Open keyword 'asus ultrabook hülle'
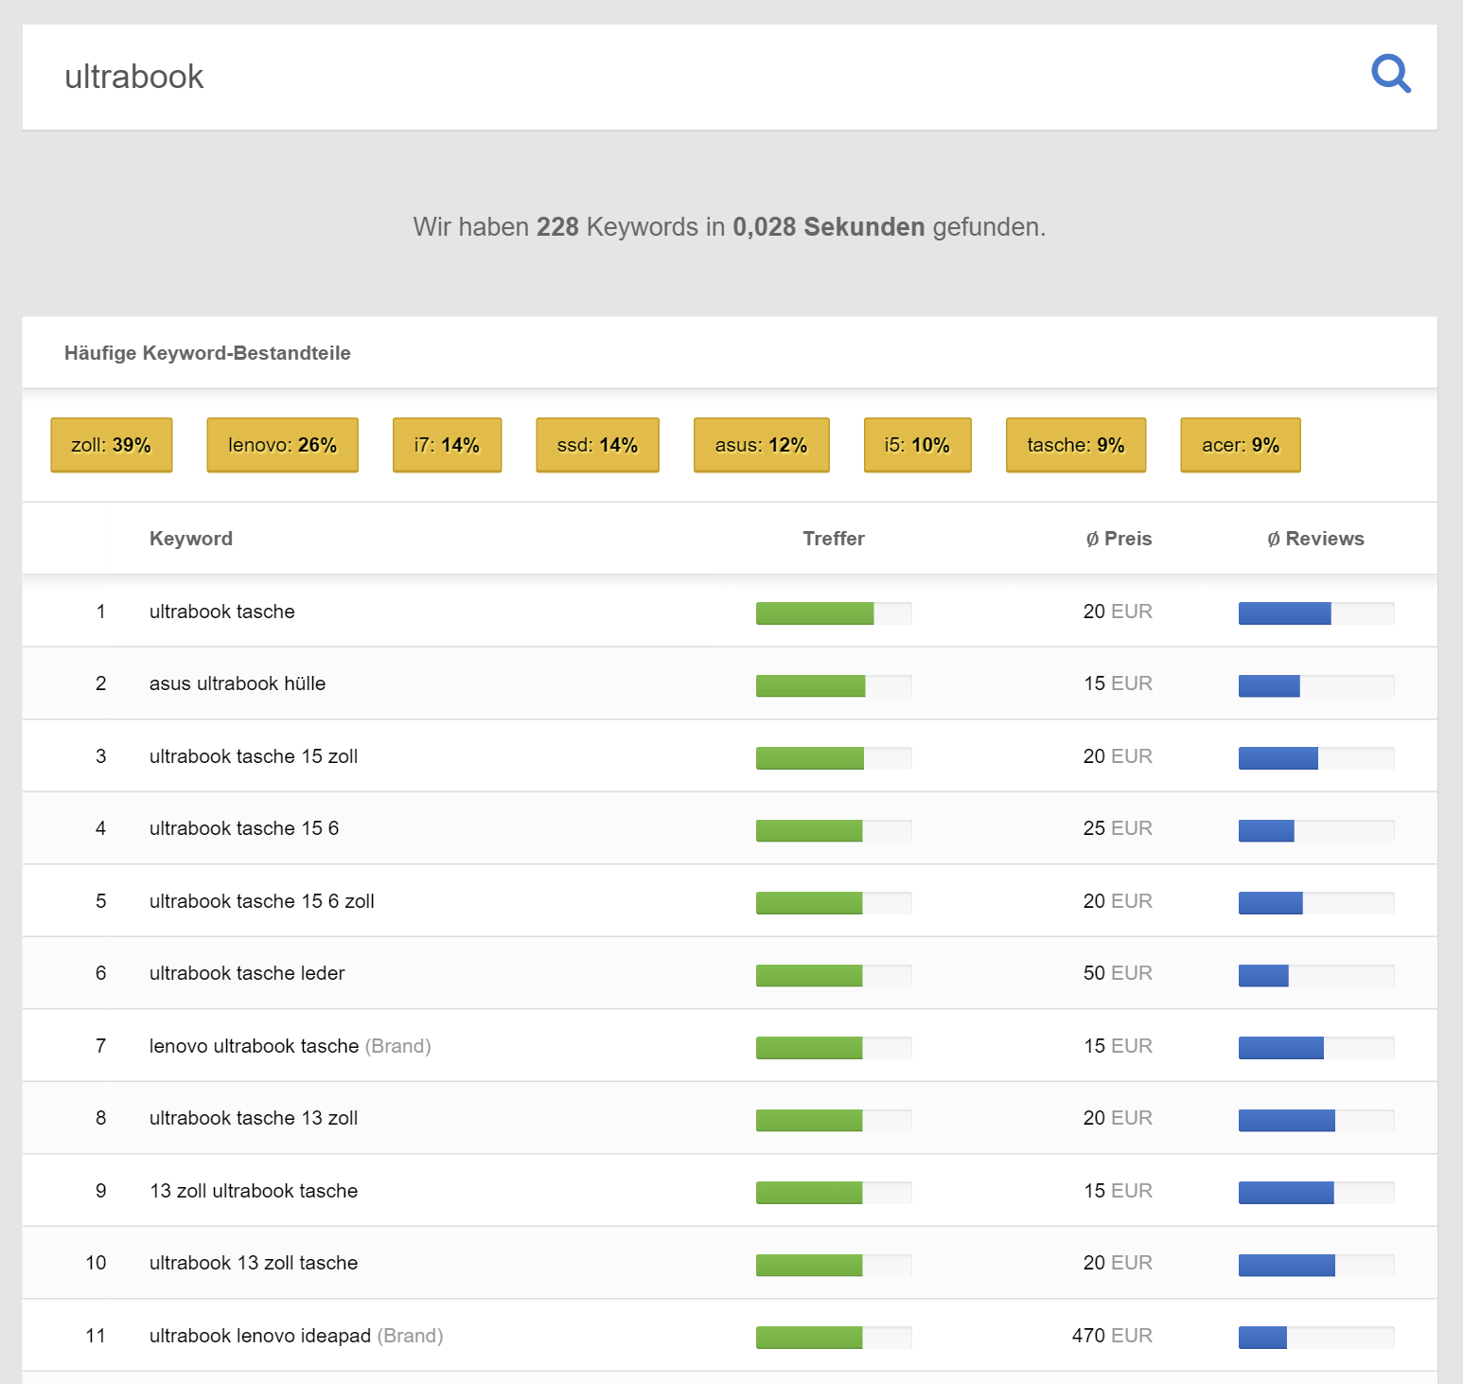Screen dimensions: 1463x1384 [238, 683]
